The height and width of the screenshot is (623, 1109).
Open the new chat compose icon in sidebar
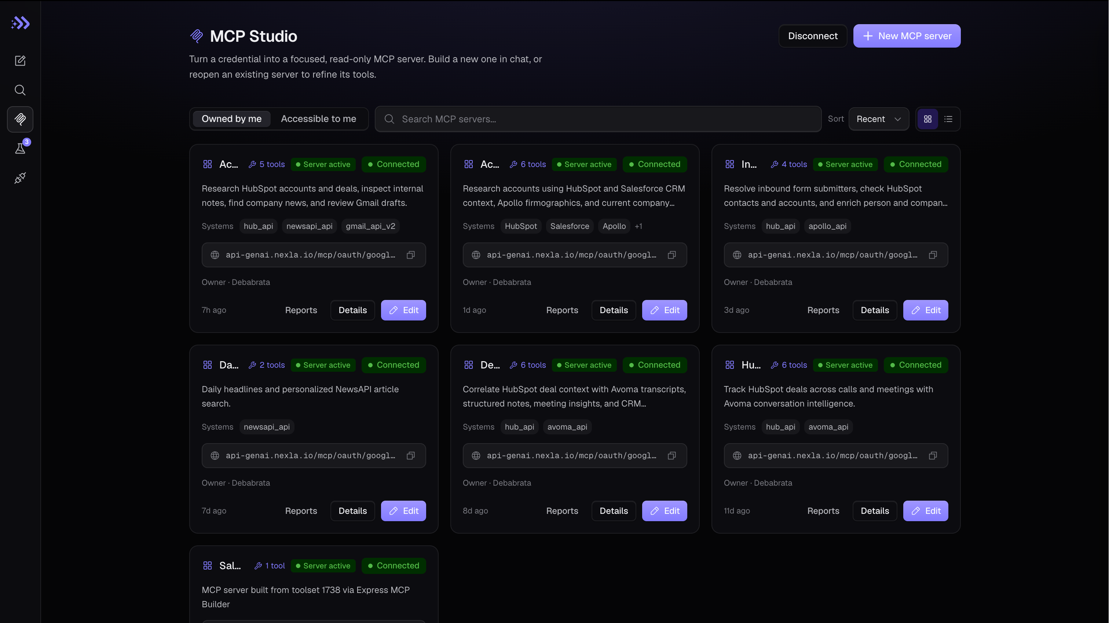(x=20, y=61)
